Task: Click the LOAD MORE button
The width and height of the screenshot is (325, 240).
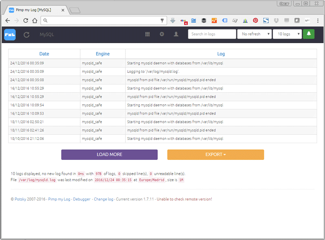Action: [110, 155]
